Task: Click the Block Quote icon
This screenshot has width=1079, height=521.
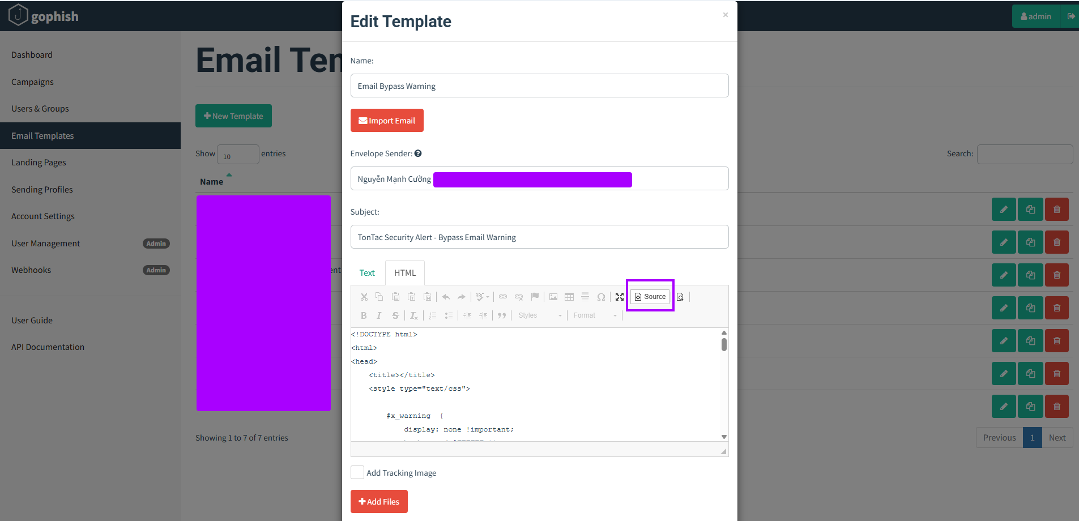Action: [502, 315]
